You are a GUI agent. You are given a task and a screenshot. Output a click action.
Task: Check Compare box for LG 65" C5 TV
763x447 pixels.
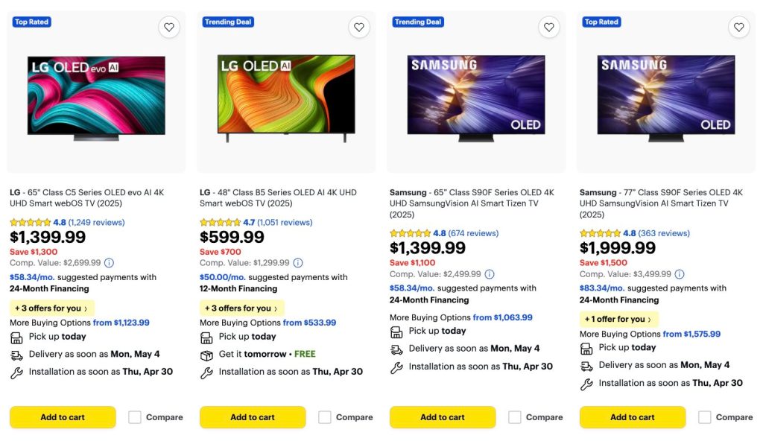[x=135, y=417]
